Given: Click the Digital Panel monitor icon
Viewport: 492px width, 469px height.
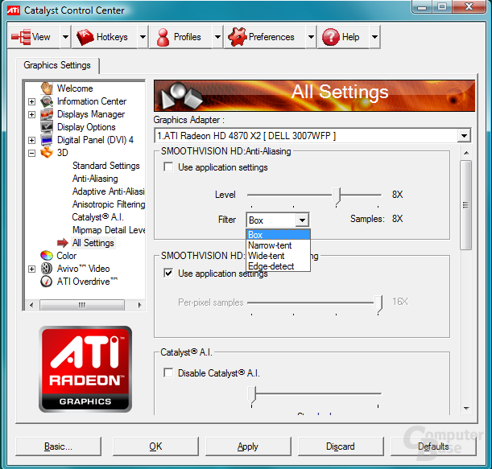Looking at the screenshot, I should [47, 140].
